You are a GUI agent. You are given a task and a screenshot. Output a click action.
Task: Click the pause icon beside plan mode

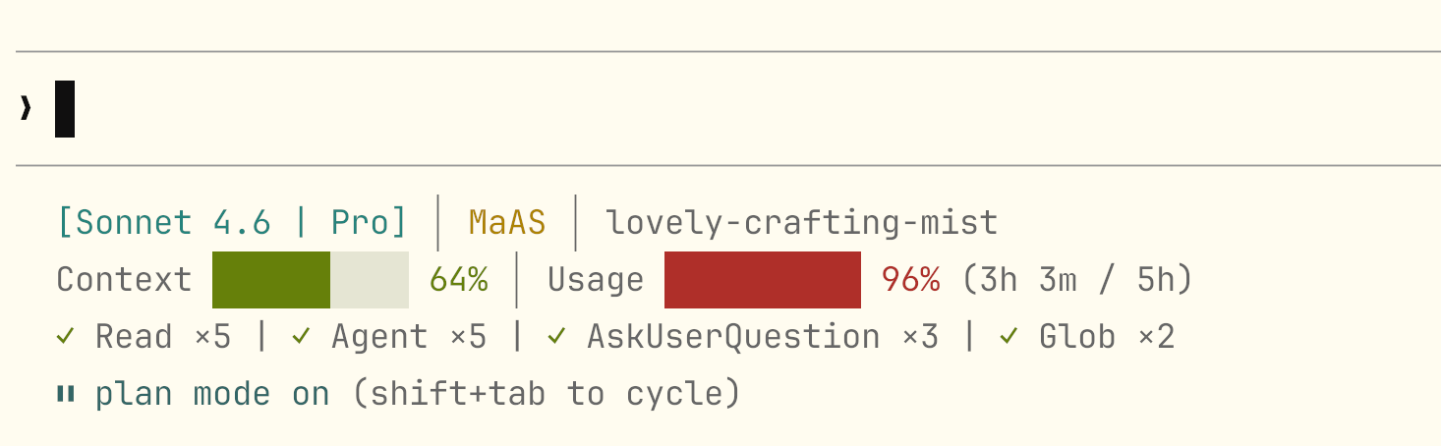point(66,395)
